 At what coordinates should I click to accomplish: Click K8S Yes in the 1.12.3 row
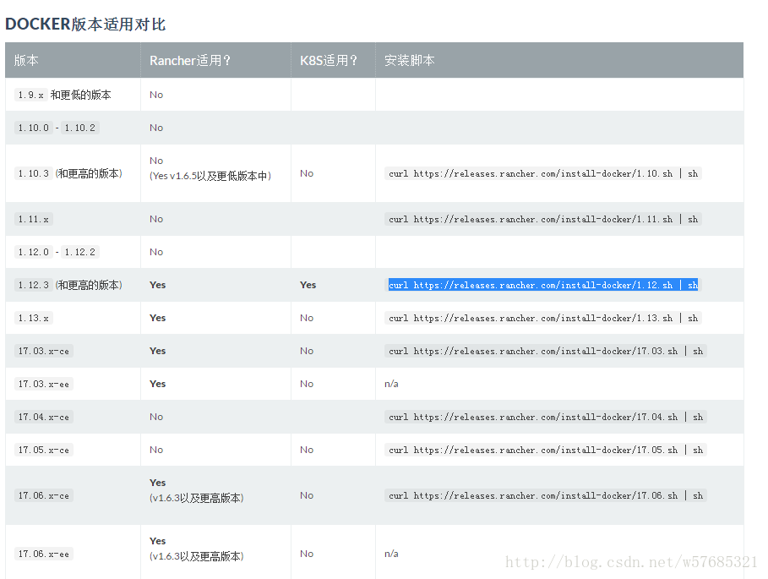click(308, 285)
